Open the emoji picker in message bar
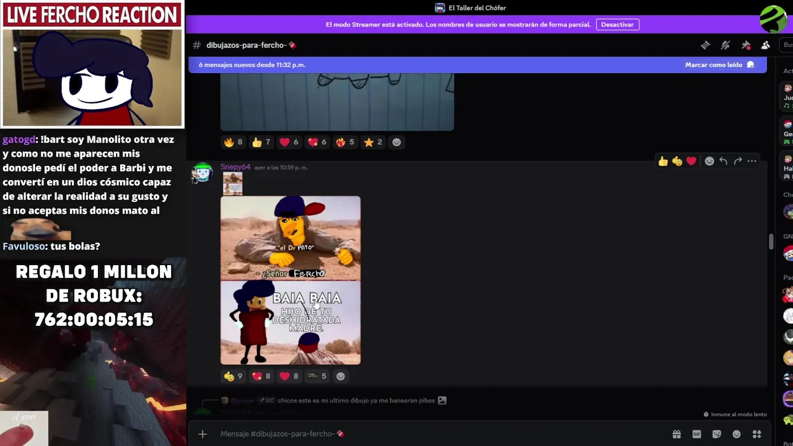Image resolution: width=793 pixels, height=446 pixels. [737, 434]
